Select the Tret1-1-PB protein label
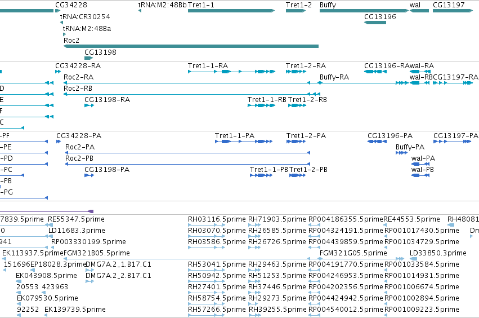Viewport: 479px width, 318px height. pyautogui.click(x=269, y=170)
